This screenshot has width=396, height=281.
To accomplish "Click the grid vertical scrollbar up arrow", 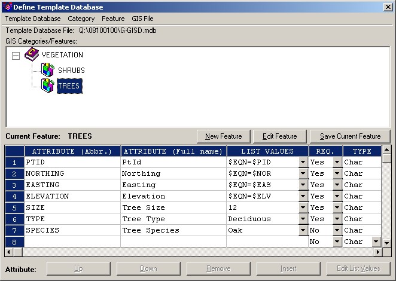I will click(x=386, y=150).
